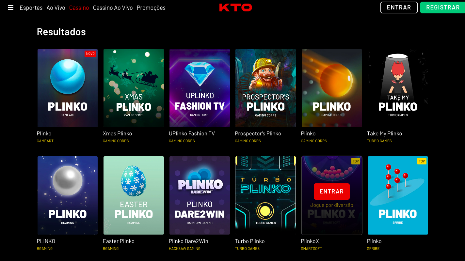Click Jogue por diversão on PlinkoX
This screenshot has height=261, width=465.
point(332,205)
